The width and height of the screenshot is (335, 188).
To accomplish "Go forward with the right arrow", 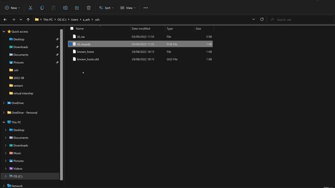I will (14, 20).
